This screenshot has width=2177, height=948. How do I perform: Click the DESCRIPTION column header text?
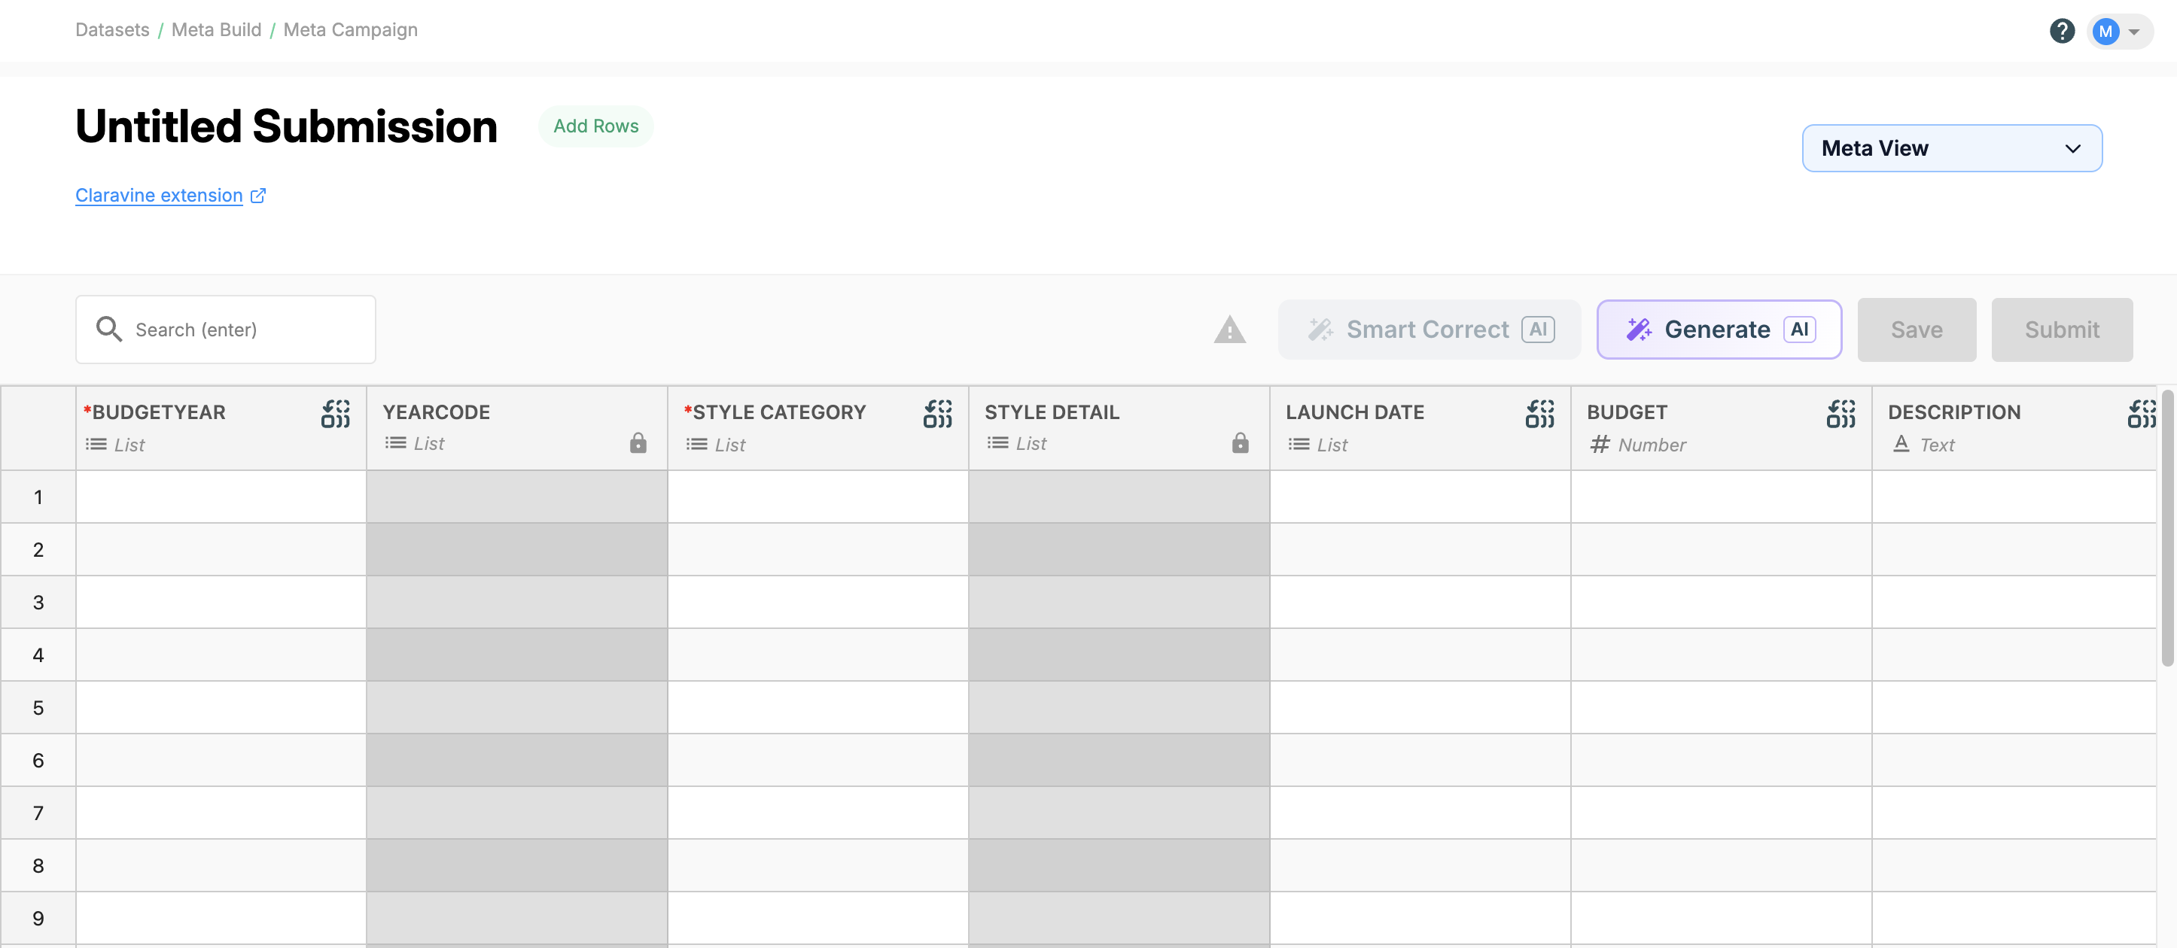click(1954, 412)
